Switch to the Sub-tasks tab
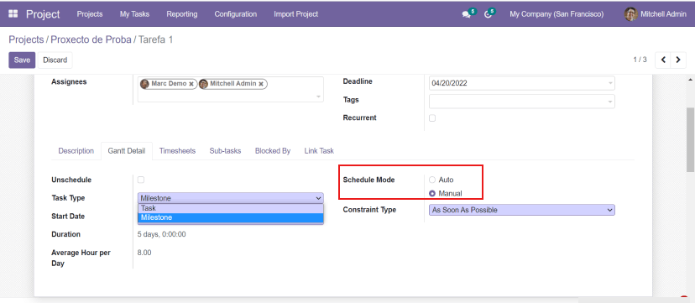Image resolution: width=695 pixels, height=303 pixels. [225, 151]
